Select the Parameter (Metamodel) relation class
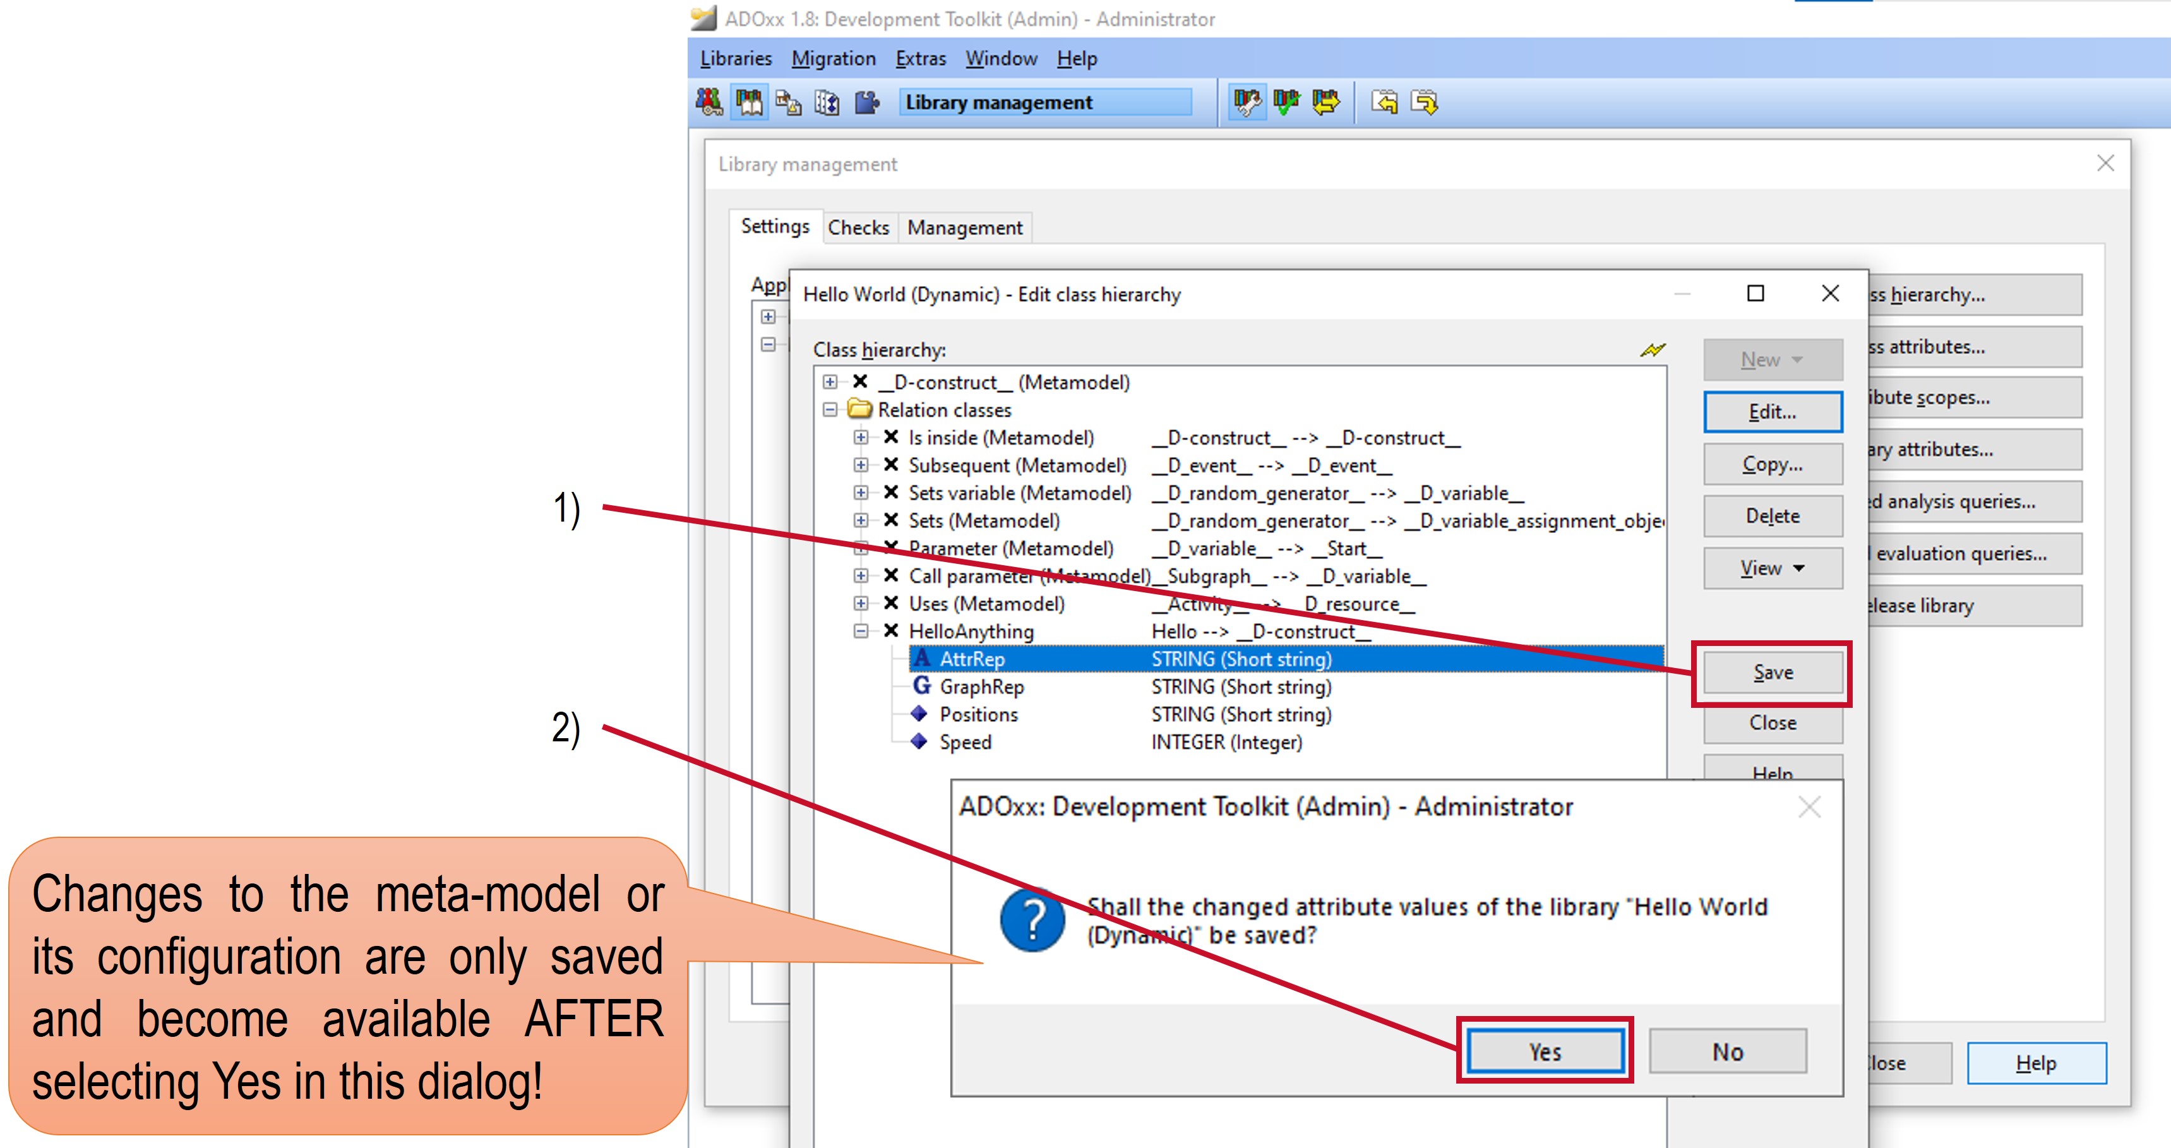The image size is (2171, 1148). click(1010, 548)
